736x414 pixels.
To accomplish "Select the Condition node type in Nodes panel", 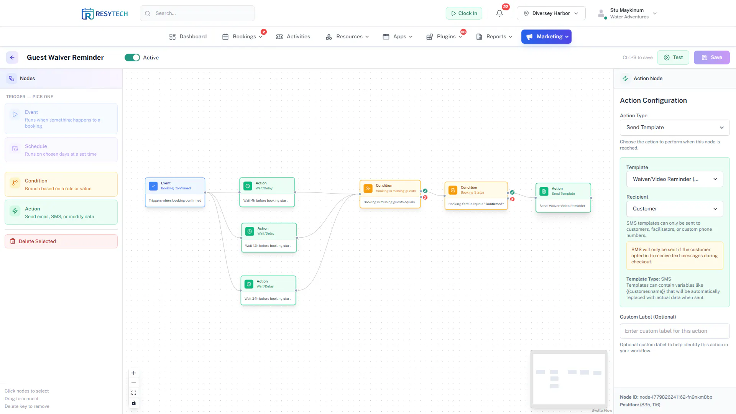I will coord(61,184).
